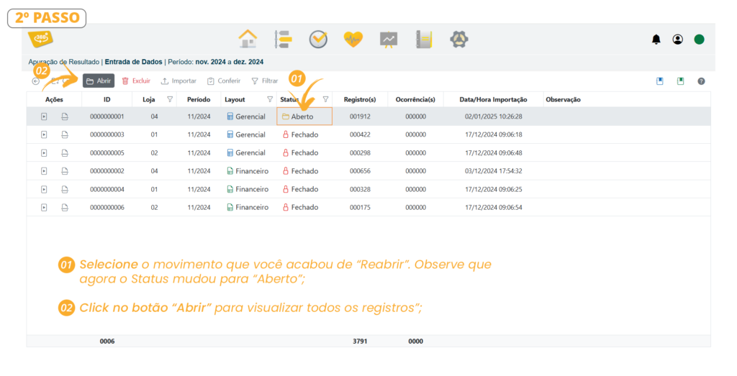
Task: Click the back arrow circle in toolbar
Action: point(36,81)
